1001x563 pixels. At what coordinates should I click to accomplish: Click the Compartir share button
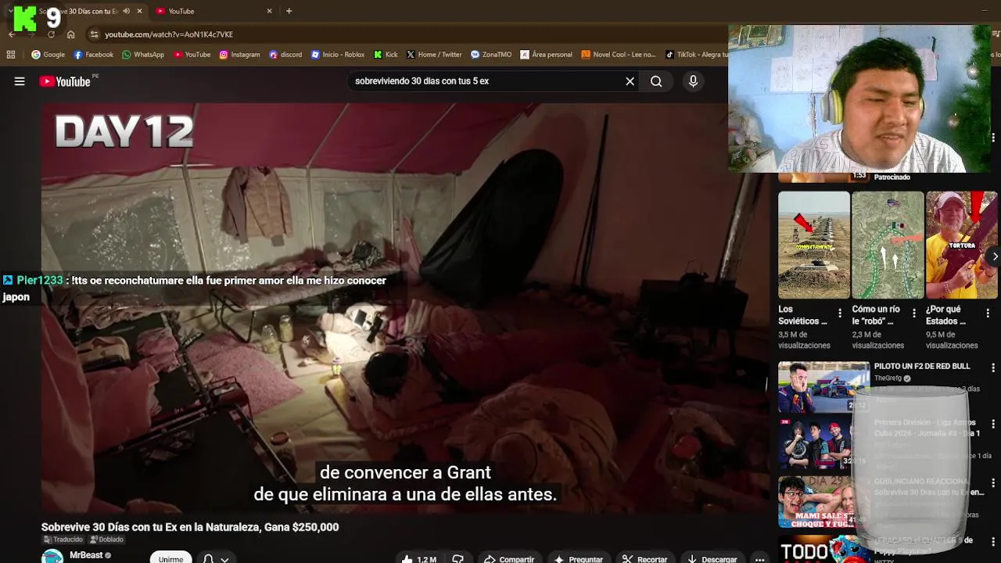pos(509,559)
